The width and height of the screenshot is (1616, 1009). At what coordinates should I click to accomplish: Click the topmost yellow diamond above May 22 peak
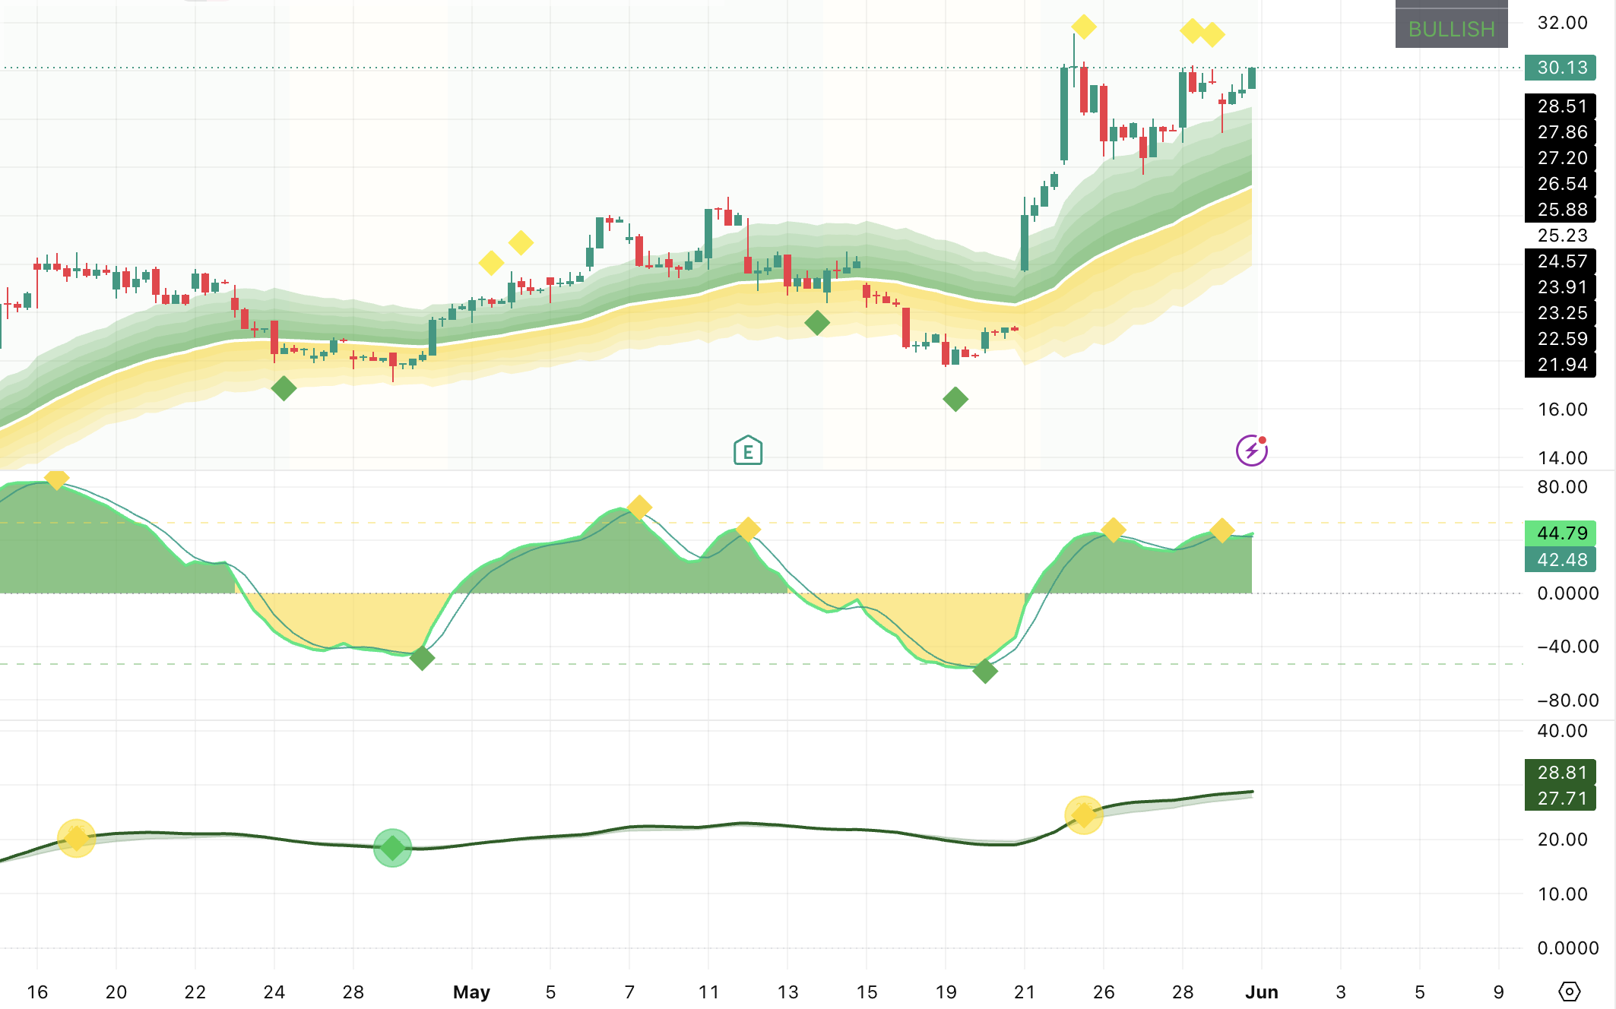point(1084,27)
